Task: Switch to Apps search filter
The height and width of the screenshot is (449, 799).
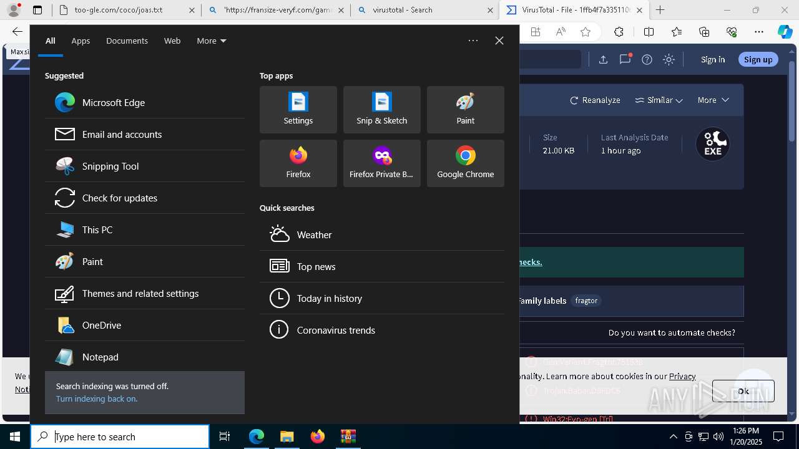Action: (x=81, y=41)
